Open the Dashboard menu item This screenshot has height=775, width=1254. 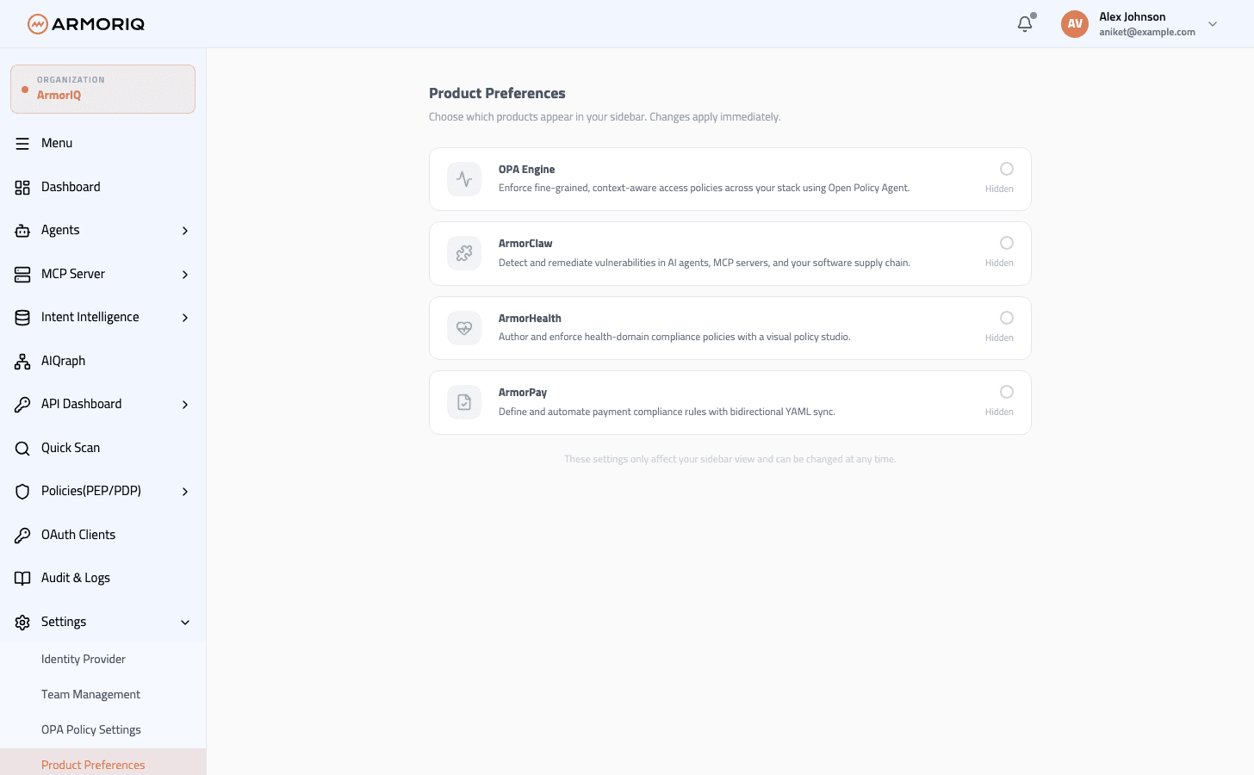(102, 187)
